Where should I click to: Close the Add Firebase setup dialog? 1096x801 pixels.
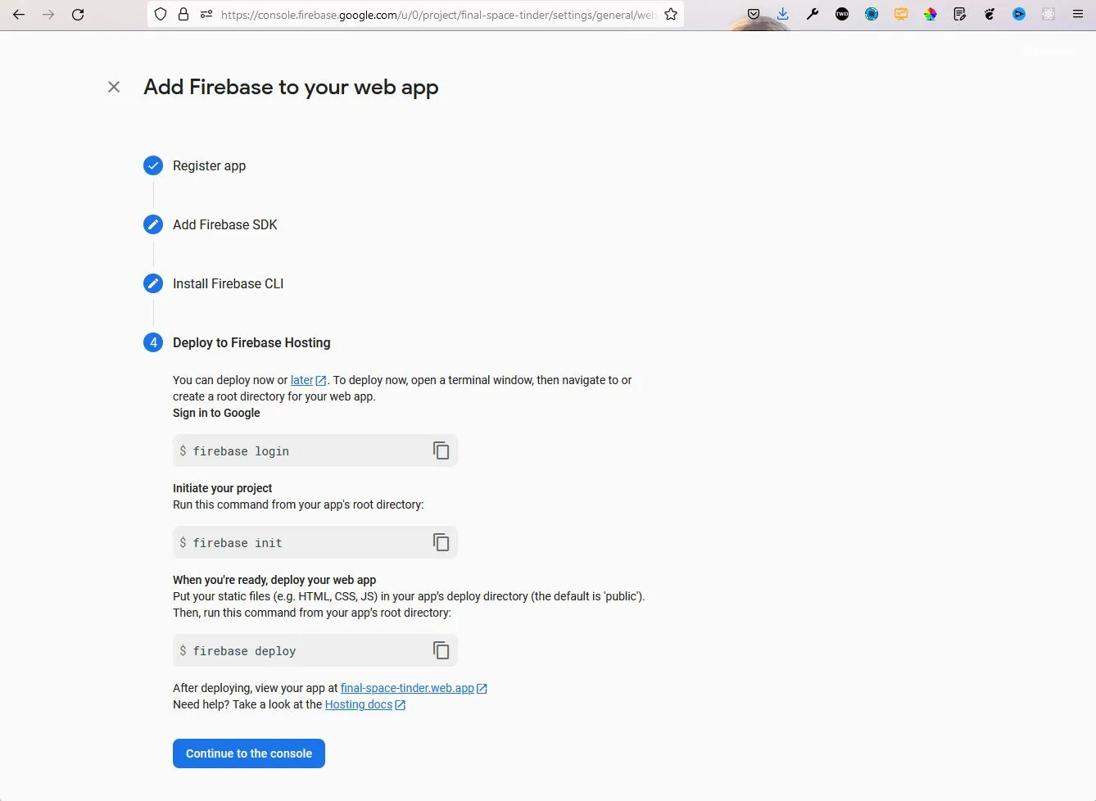(114, 87)
